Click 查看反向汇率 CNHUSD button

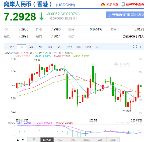(125, 15)
